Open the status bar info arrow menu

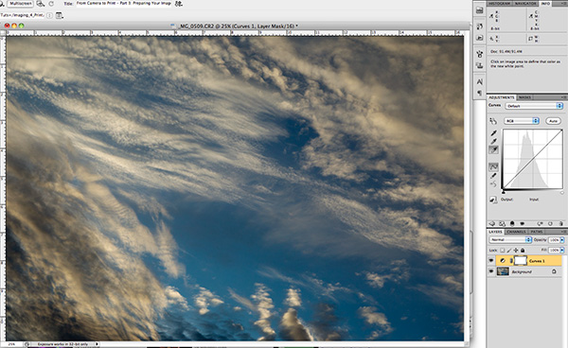pyautogui.click(x=97, y=344)
